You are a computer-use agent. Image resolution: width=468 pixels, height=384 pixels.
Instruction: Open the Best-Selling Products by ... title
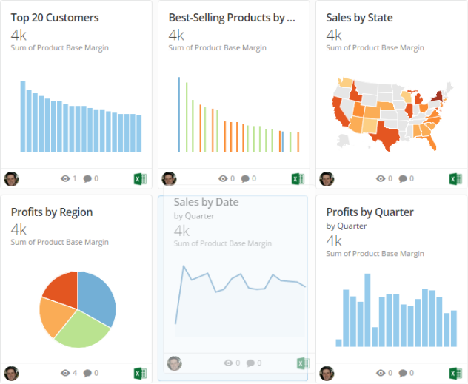tap(232, 18)
